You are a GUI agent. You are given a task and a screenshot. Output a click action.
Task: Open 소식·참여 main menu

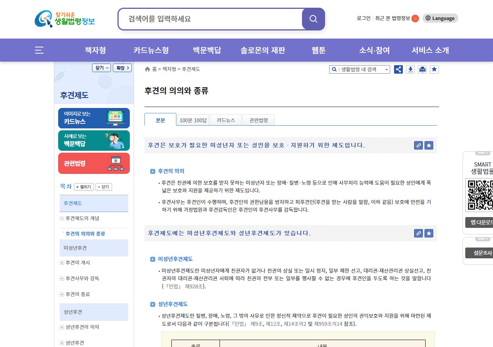(374, 50)
